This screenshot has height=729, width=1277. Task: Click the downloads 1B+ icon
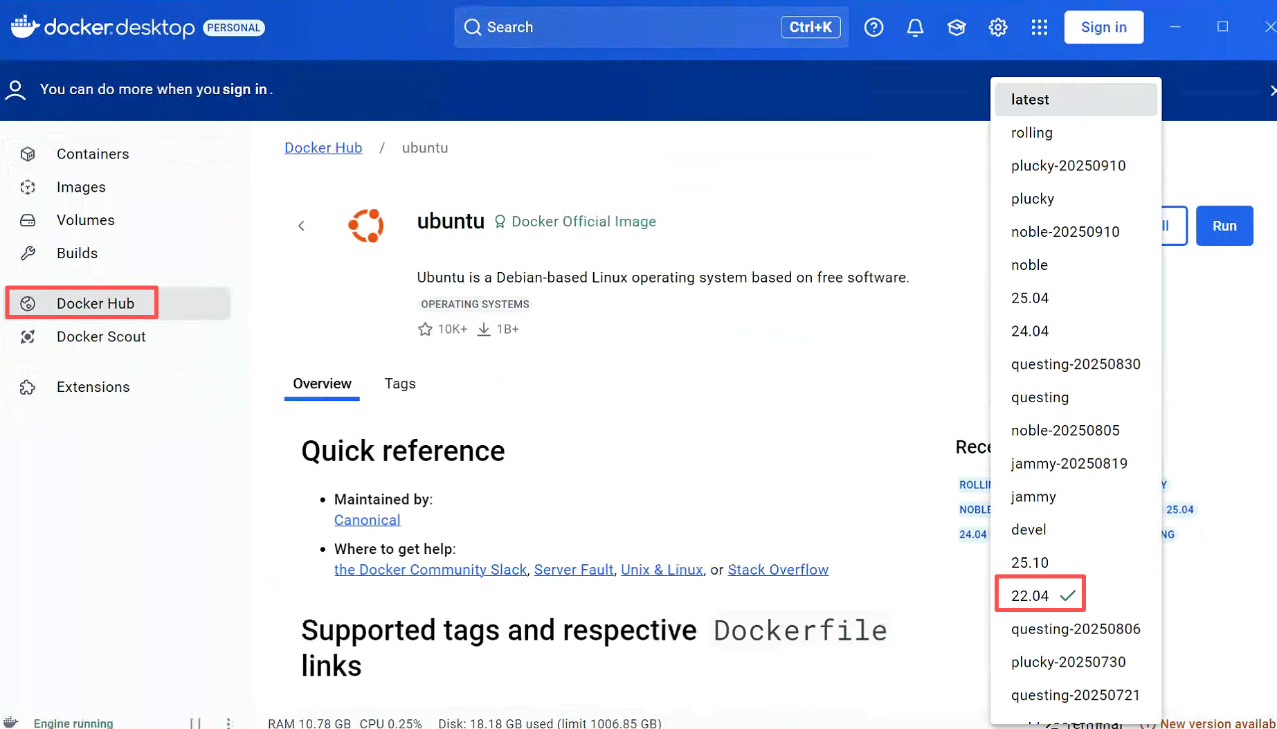tap(484, 329)
